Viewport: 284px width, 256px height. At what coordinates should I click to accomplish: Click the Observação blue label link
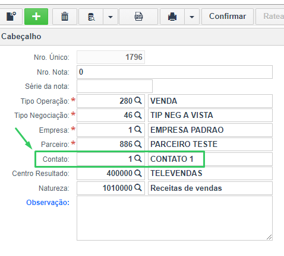48,203
